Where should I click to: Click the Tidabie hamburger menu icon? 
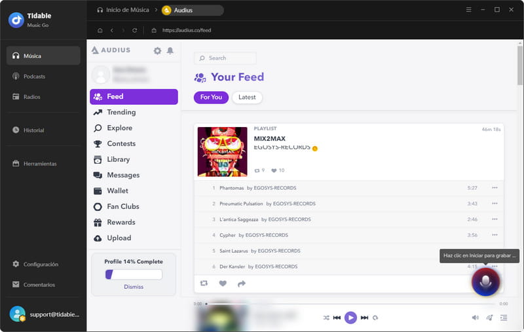(x=468, y=10)
